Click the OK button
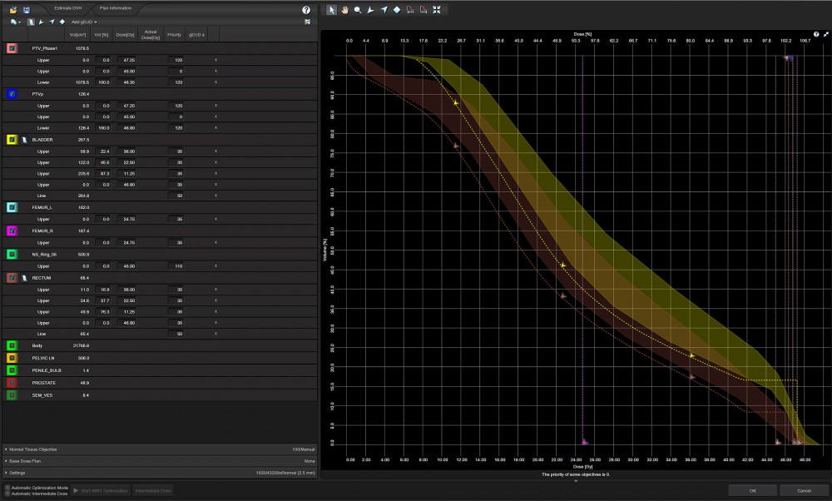The image size is (832, 501). tap(752, 490)
